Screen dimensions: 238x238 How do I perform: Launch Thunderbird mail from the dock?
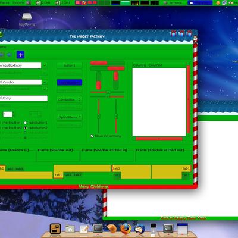point(140,228)
